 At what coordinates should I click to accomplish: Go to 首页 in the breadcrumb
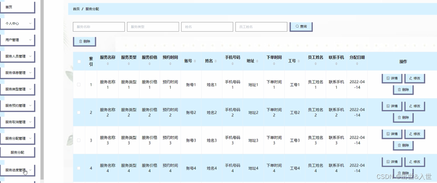76,9
